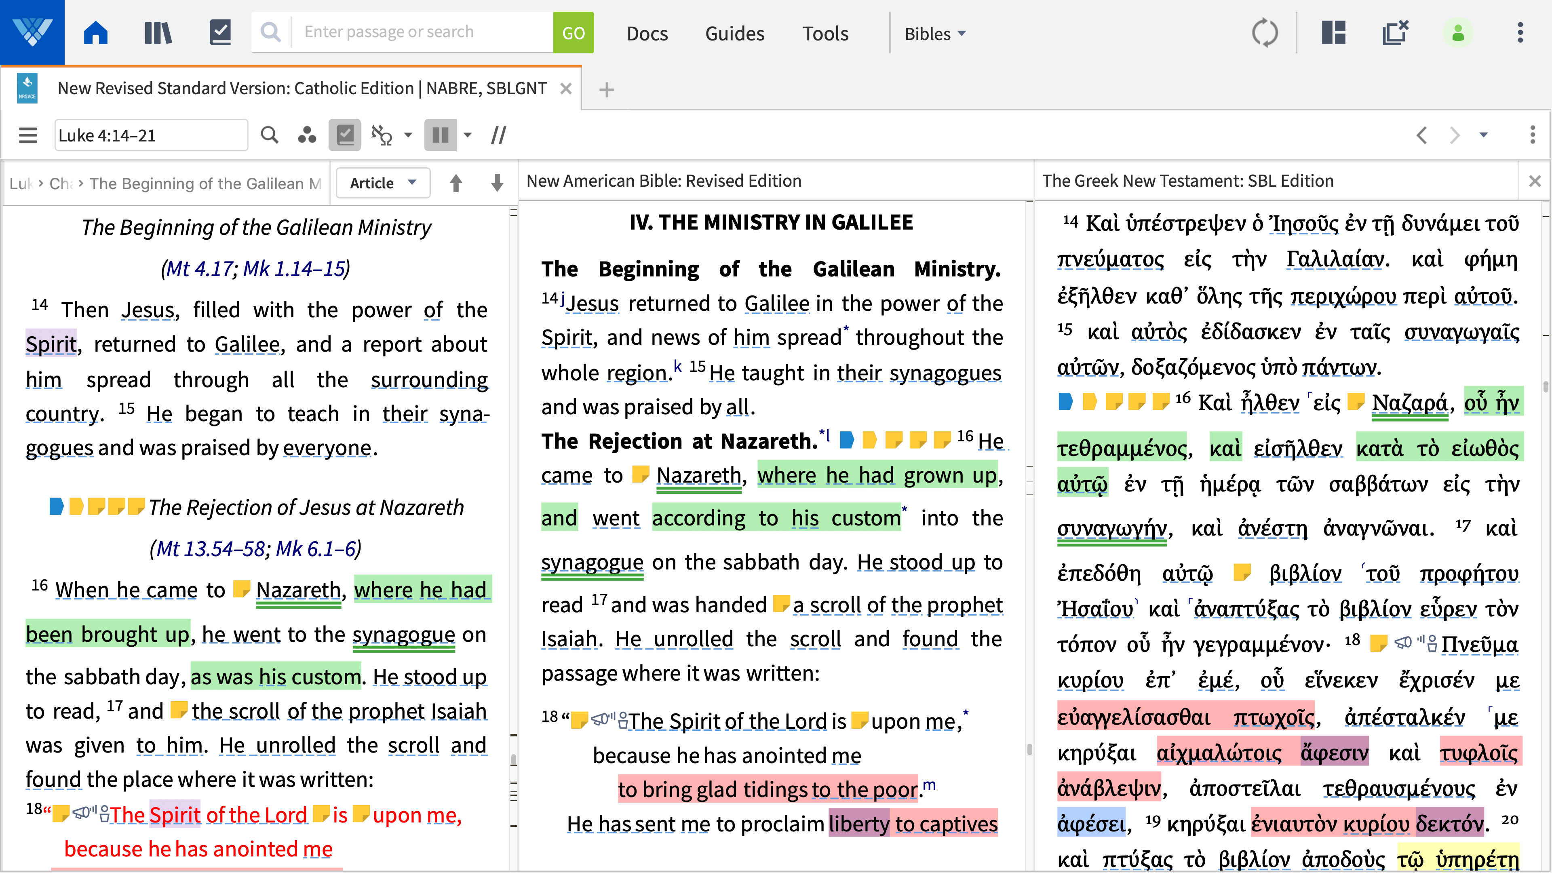Close the NRSV Catholic Edition tab
Viewport: 1552px width, 873px height.
[x=566, y=89]
